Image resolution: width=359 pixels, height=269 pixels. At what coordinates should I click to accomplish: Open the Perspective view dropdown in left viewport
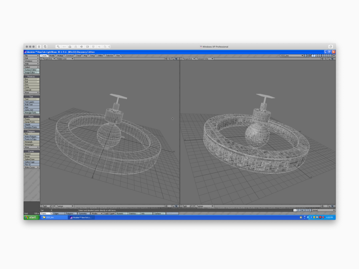(x=48, y=59)
